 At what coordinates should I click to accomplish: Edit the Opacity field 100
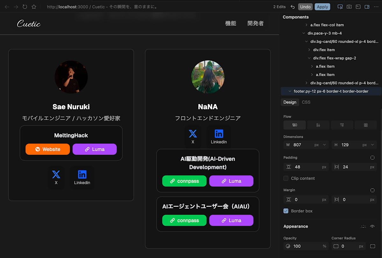[x=306, y=246]
